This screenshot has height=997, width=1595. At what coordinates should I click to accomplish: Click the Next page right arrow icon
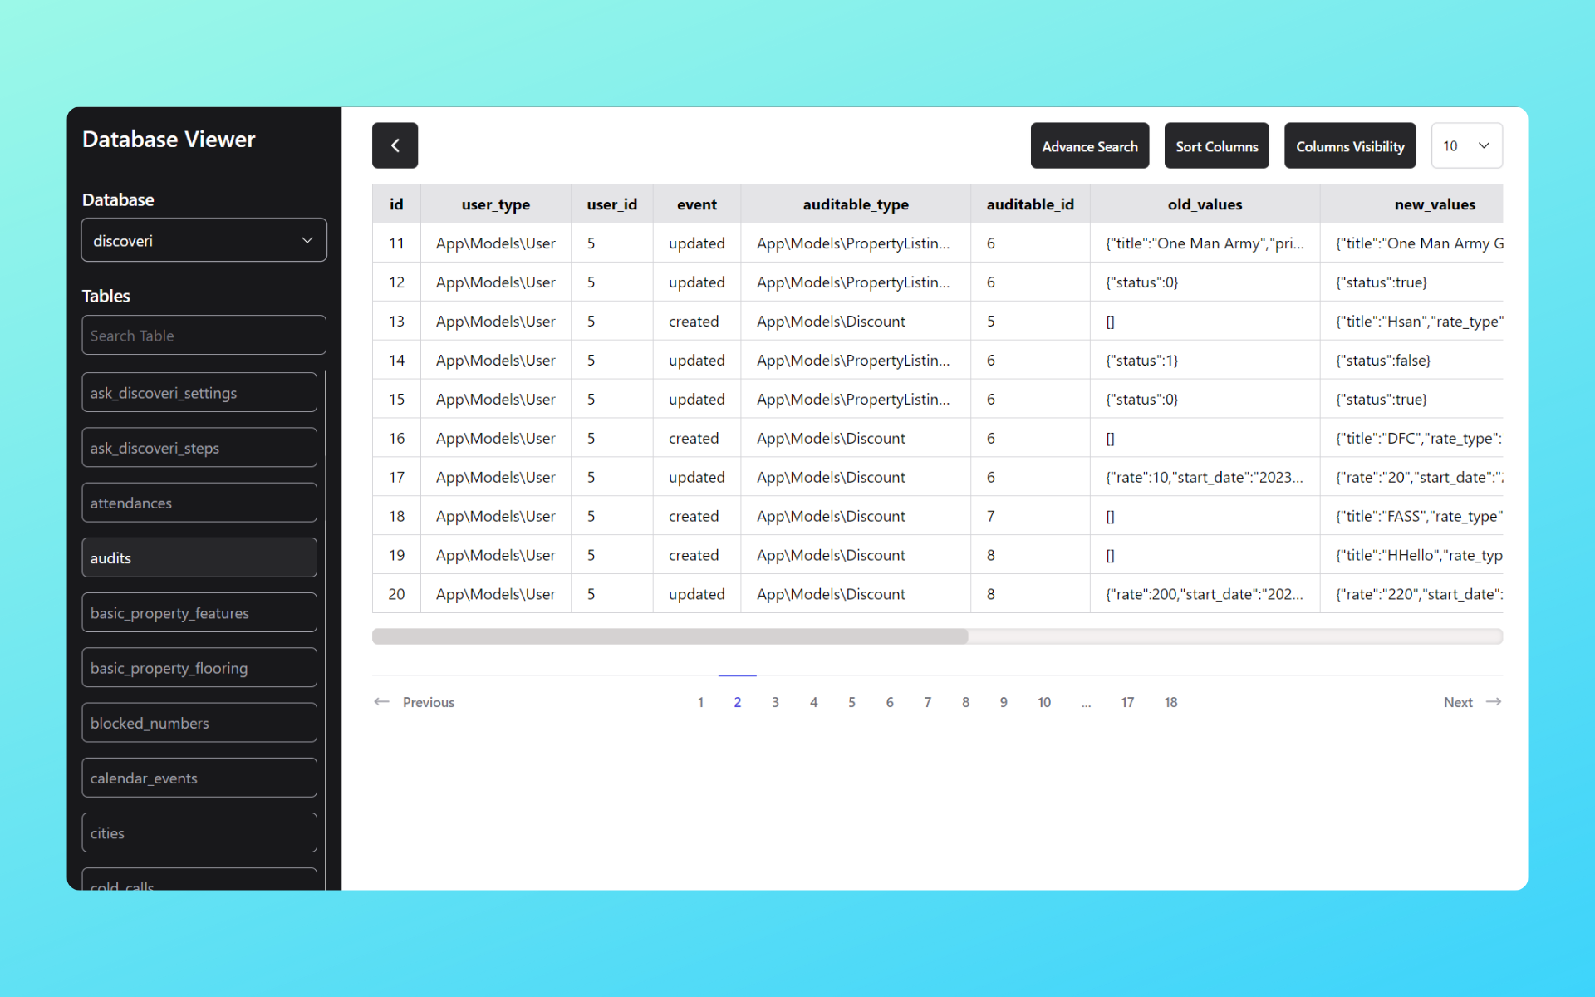[x=1494, y=702]
